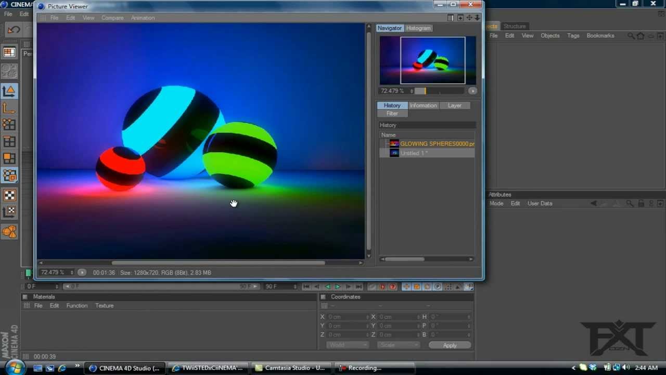
Task: Open Materials panel Texture menu
Action: pyautogui.click(x=104, y=306)
